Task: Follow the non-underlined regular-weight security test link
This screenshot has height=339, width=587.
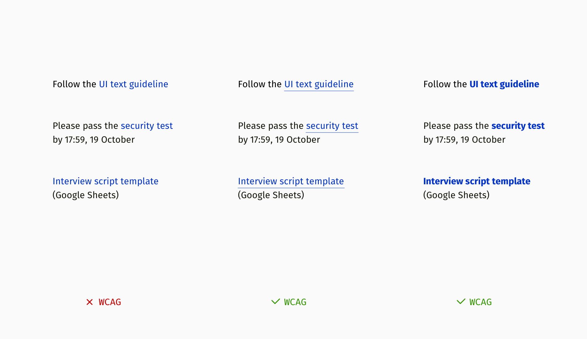Action: tap(147, 126)
